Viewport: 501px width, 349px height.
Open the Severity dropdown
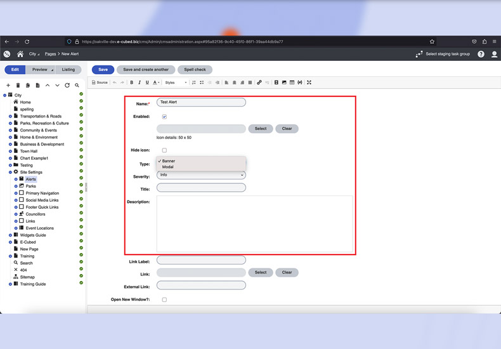click(x=200, y=175)
